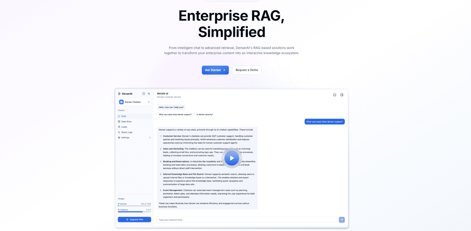Click the DenserAI logo in the sidebar

(125, 94)
